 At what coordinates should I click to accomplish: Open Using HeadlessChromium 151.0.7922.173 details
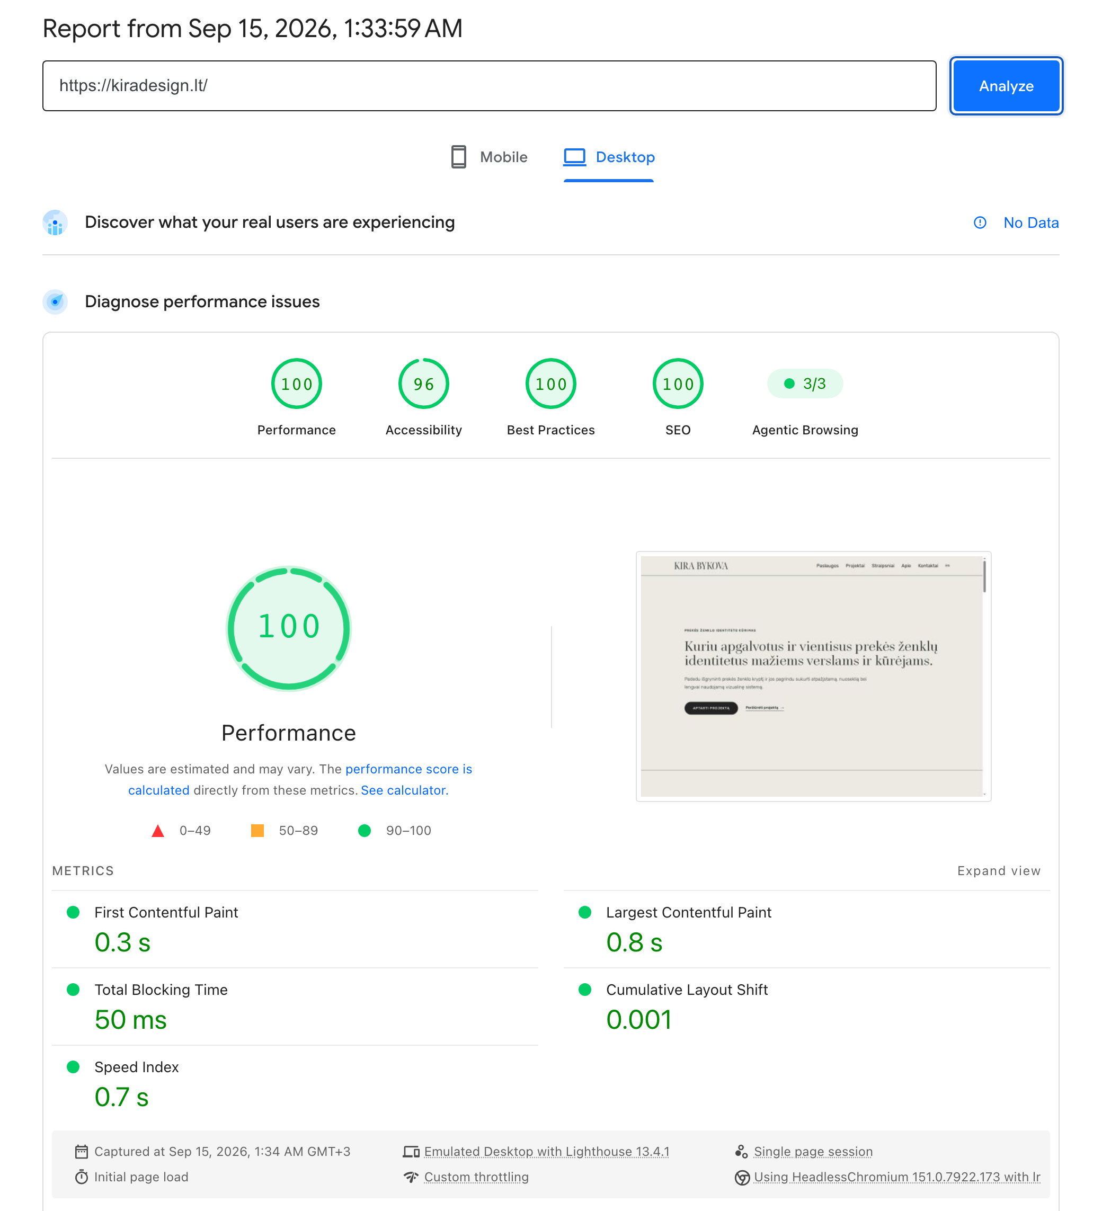pyautogui.click(x=897, y=1177)
